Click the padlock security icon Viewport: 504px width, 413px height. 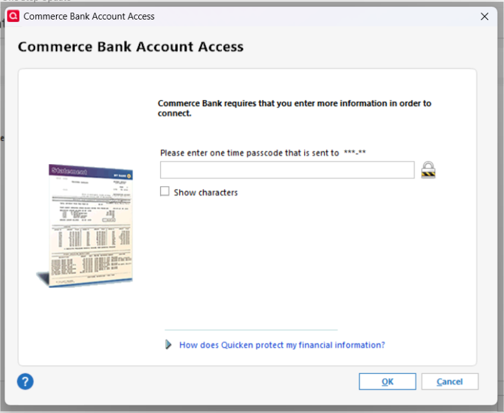(x=428, y=170)
